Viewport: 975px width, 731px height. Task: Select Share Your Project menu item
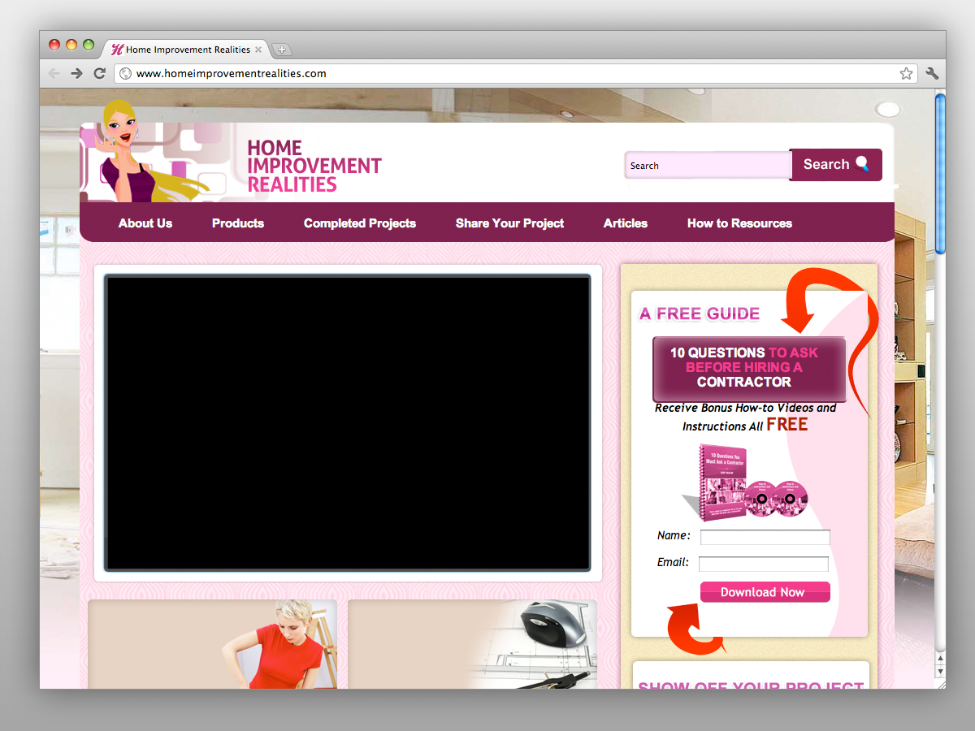coord(509,223)
